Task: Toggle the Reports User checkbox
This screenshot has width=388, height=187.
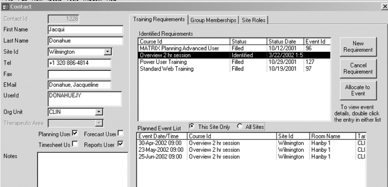Action: 120,143
